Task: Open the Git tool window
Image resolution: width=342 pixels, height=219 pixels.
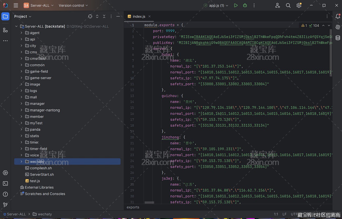Action: click(5, 205)
